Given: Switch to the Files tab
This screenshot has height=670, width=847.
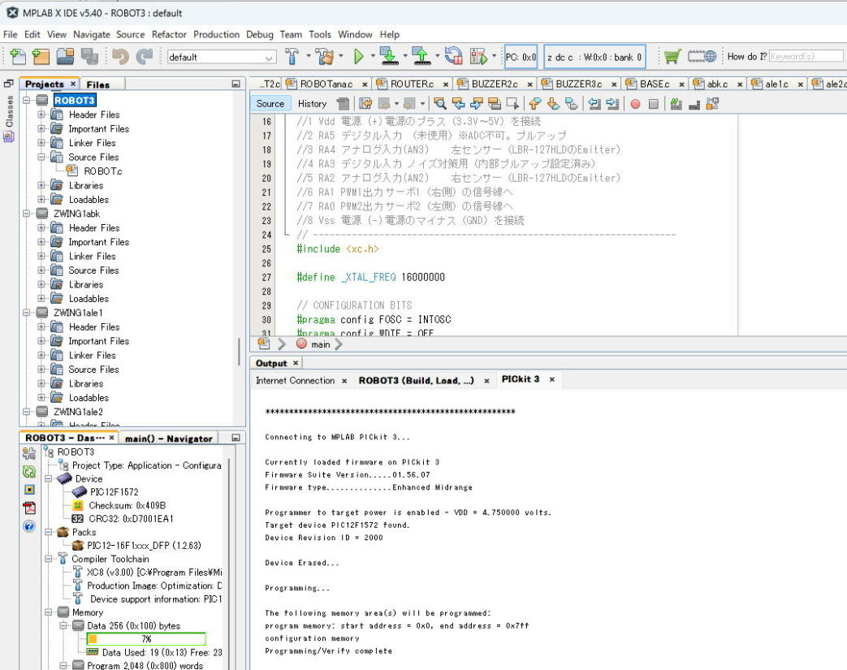Looking at the screenshot, I should click(x=97, y=84).
